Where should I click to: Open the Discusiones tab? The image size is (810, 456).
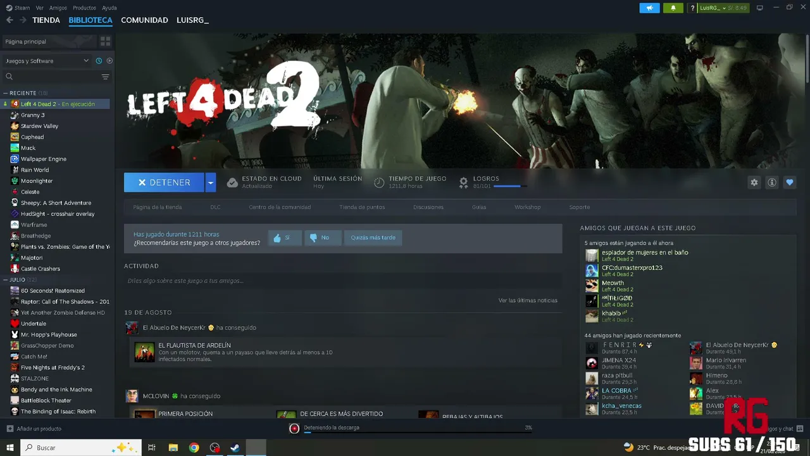pyautogui.click(x=428, y=207)
